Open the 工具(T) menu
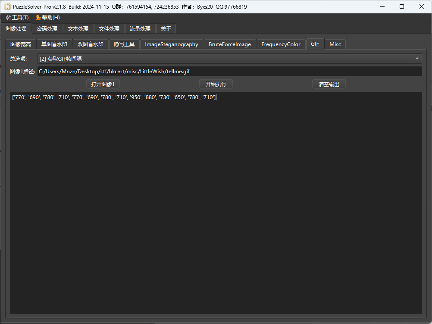 pos(17,18)
